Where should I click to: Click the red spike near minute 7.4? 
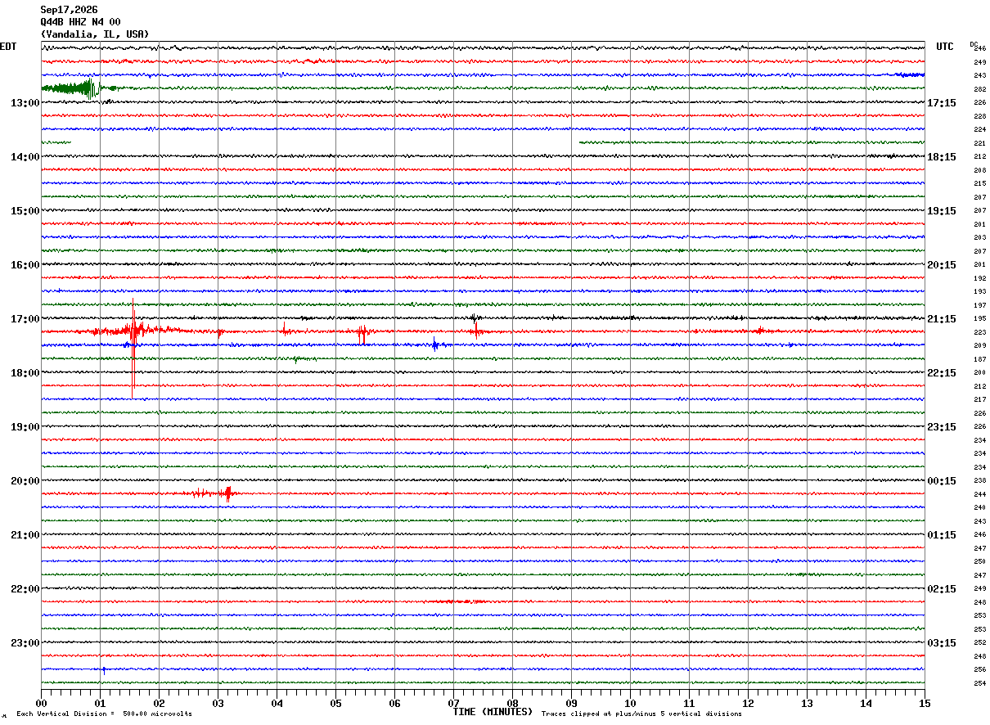[x=475, y=330]
